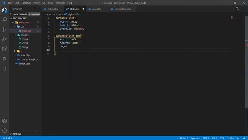248x140 pixels.
Task: Open 1.jpg in the file tree
Action: tap(25, 39)
